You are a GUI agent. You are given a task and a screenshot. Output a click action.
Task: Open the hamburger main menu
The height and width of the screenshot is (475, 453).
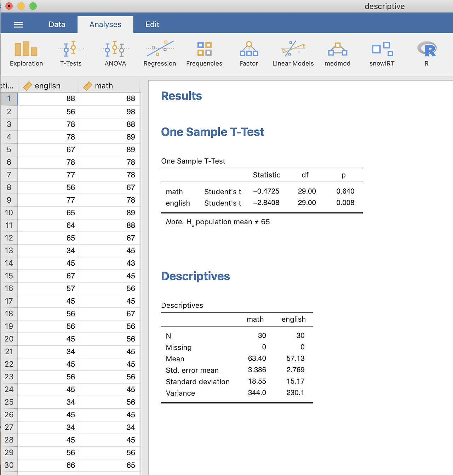pos(18,24)
